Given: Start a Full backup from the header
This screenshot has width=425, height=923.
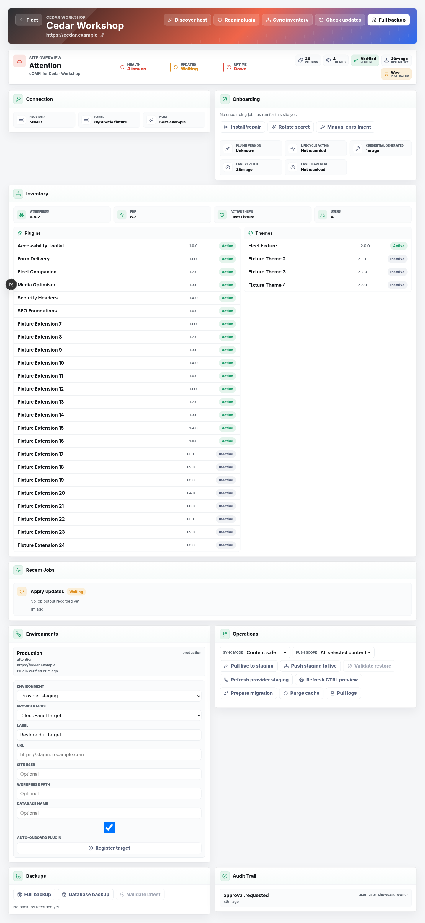Looking at the screenshot, I should [x=388, y=20].
